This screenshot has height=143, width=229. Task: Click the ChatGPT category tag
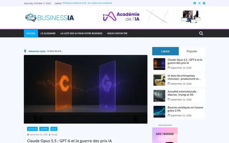pos(44,129)
